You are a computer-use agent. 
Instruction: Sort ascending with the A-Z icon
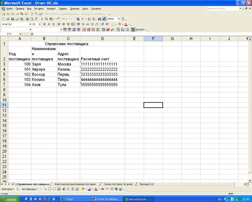point(89,19)
